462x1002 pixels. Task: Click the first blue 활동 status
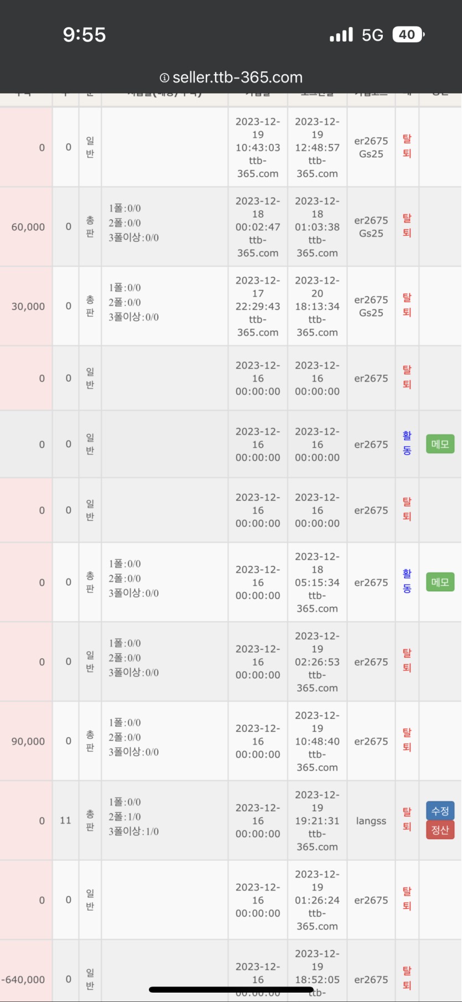click(x=407, y=443)
